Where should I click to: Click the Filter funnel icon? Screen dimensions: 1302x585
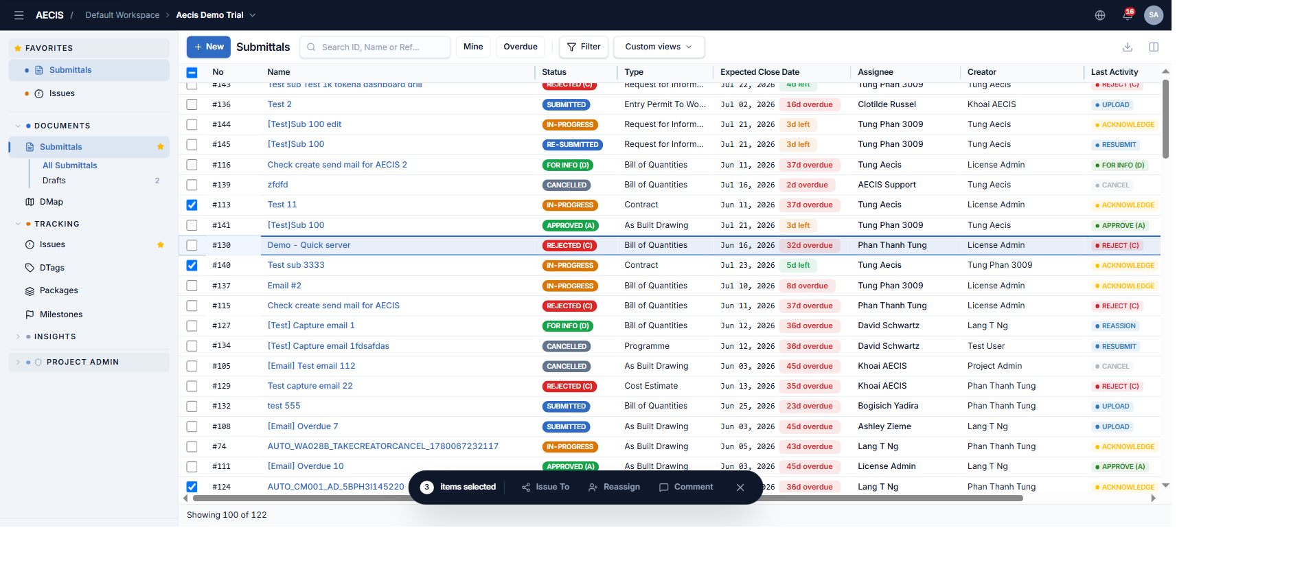[572, 47]
